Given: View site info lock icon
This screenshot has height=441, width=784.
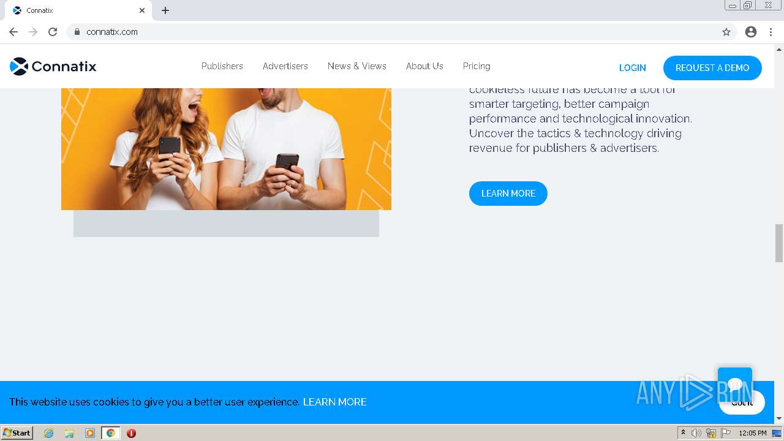Looking at the screenshot, I should [77, 32].
